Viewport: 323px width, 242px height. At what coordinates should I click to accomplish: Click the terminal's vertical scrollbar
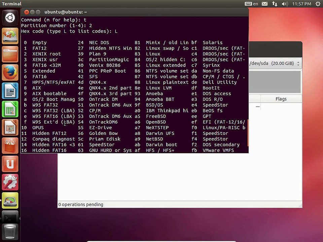(248, 133)
